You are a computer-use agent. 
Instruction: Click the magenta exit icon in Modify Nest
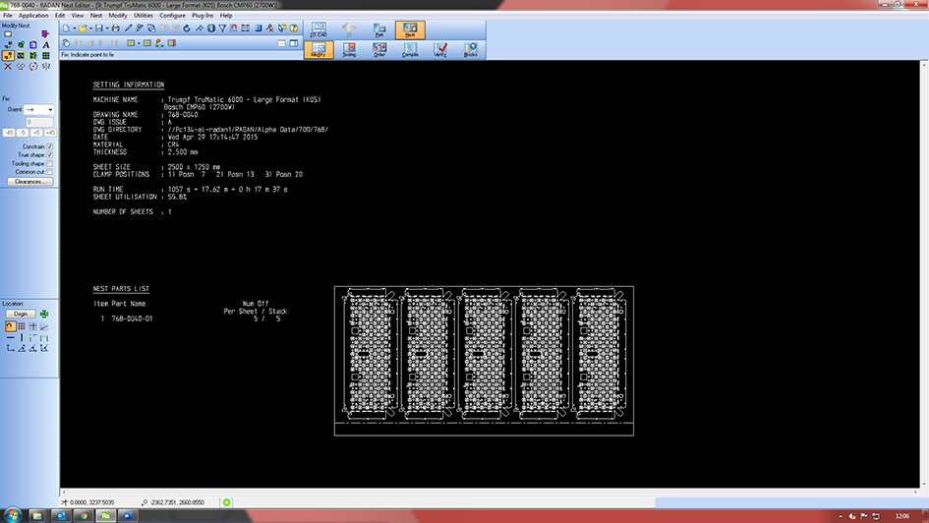click(45, 33)
